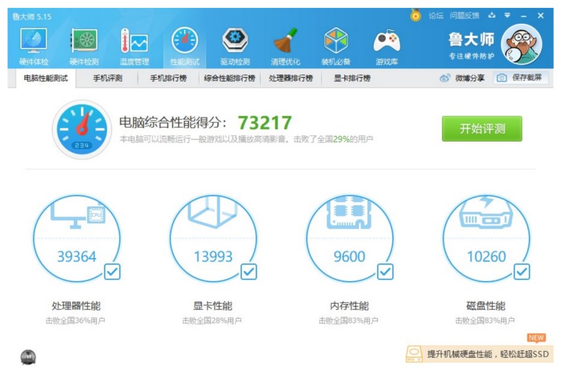The image size is (565, 378).
Task: Close the 鲁大师 window
Action: (x=541, y=16)
